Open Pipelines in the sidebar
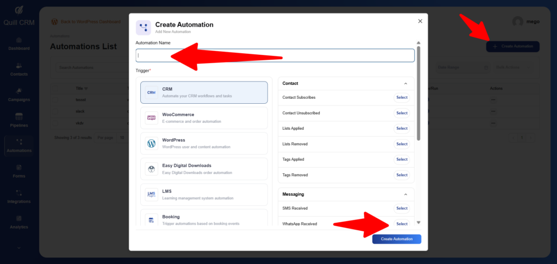Image resolution: width=557 pixels, height=264 pixels. click(19, 120)
